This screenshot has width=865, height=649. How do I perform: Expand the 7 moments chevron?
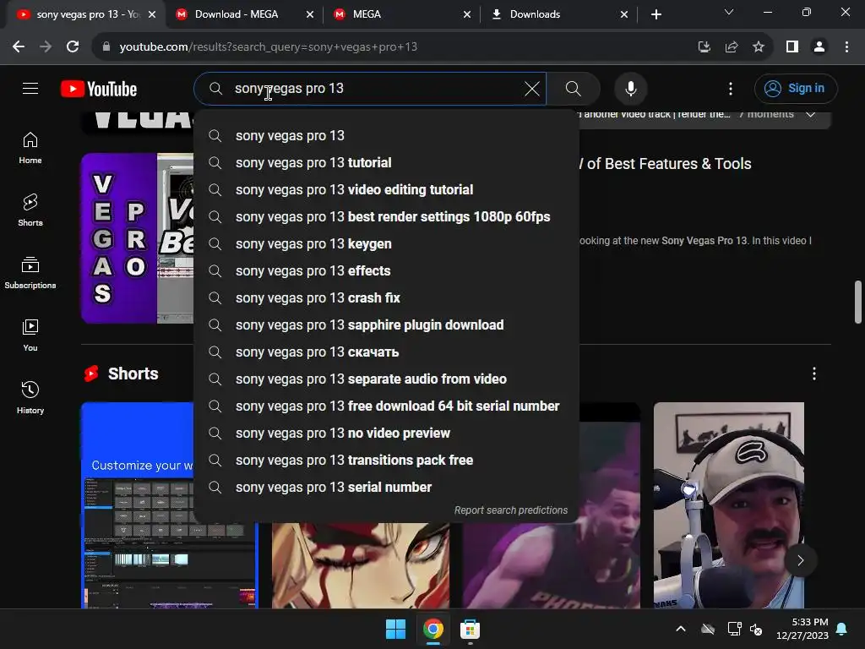click(x=810, y=115)
